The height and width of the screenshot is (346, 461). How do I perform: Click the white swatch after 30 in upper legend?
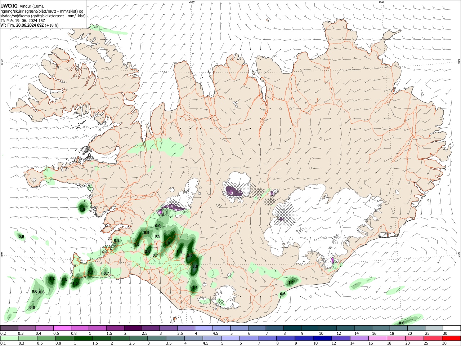pos(452,328)
